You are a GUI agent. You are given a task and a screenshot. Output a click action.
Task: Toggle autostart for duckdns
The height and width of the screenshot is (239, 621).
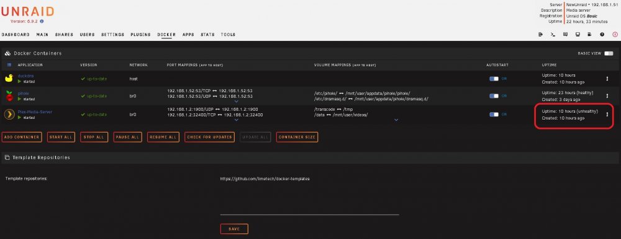pyautogui.click(x=494, y=79)
